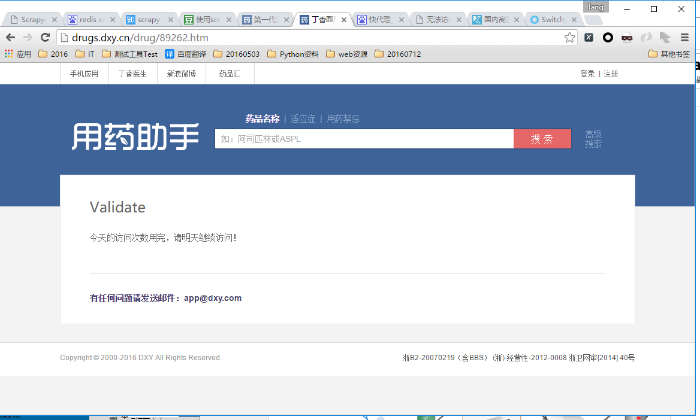
Task: Select the 适应症 search mode
Action: click(303, 119)
